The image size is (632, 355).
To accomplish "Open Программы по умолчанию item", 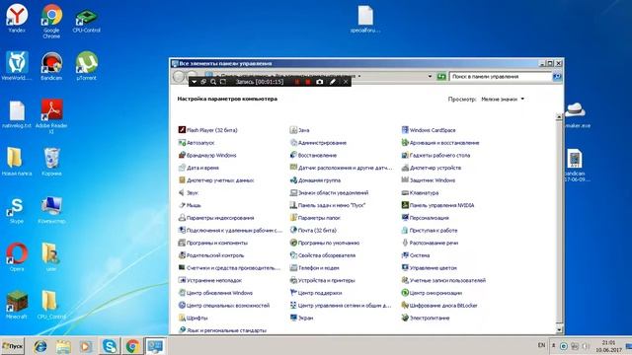I will click(325, 243).
